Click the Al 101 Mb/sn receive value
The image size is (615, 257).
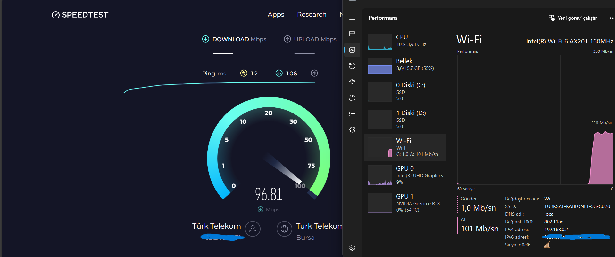[480, 229]
